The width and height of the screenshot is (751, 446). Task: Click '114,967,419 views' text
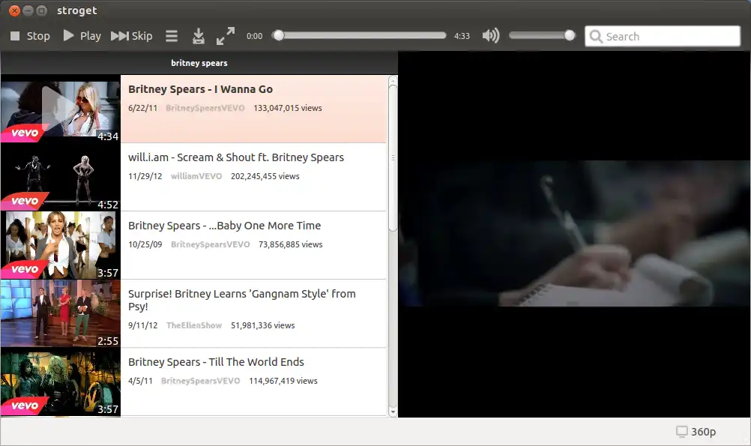coord(283,381)
